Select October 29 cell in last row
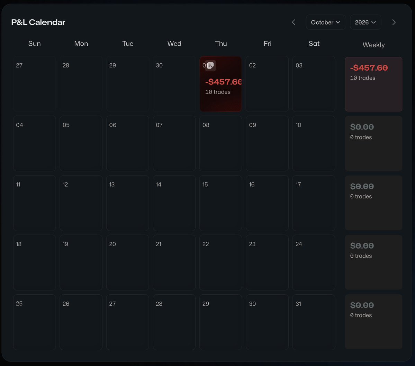 click(220, 322)
